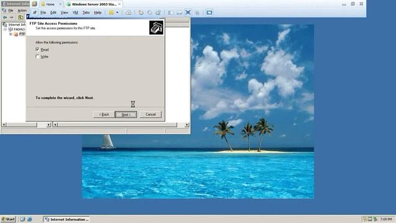Click the Unity mode toolbar icon
The image size is (396, 223).
click(197, 12)
